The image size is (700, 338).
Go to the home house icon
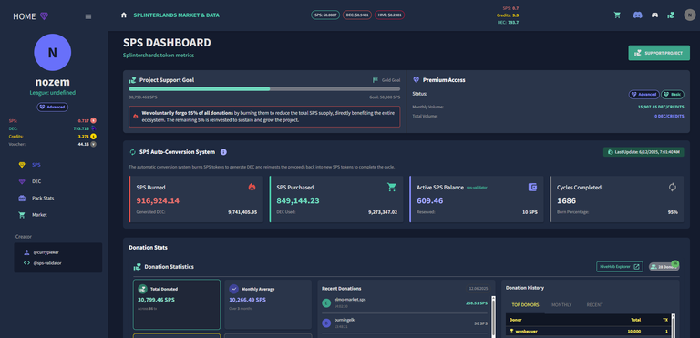pyautogui.click(x=124, y=15)
